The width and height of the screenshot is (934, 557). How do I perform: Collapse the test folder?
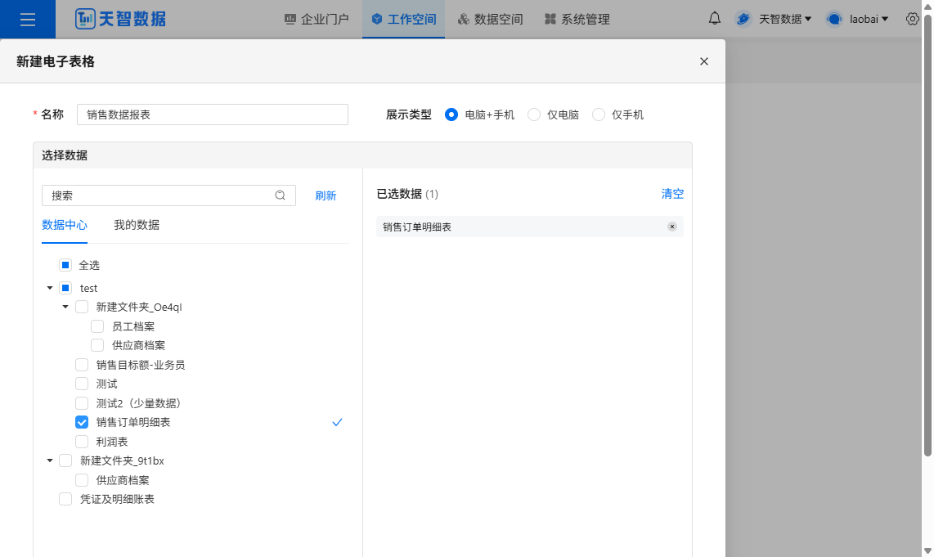coord(50,288)
